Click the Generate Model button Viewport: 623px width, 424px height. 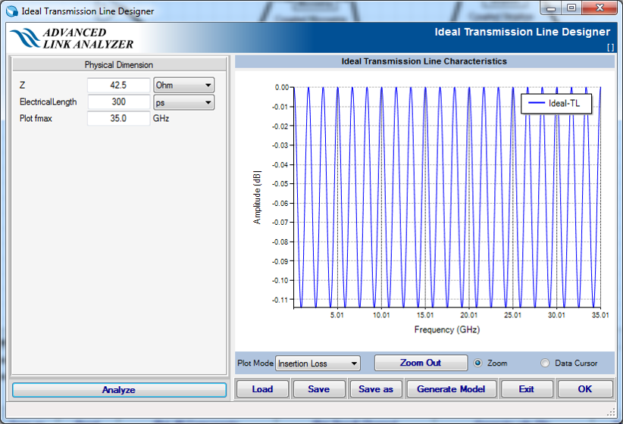pos(451,389)
